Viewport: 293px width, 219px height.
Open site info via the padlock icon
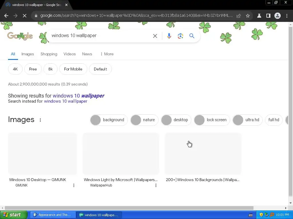(36, 16)
